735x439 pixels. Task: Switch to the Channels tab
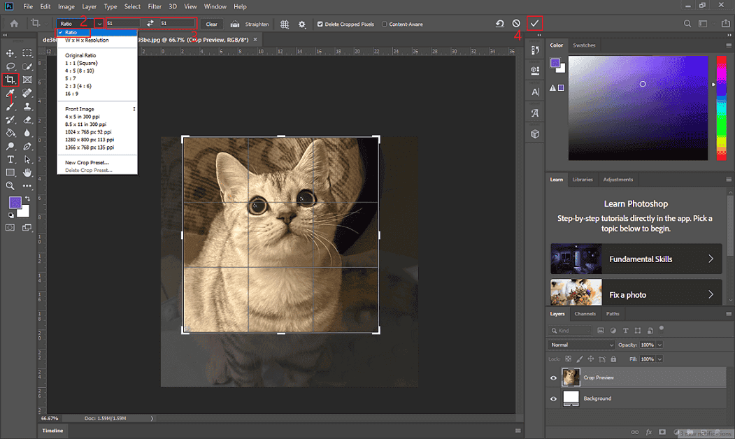585,314
